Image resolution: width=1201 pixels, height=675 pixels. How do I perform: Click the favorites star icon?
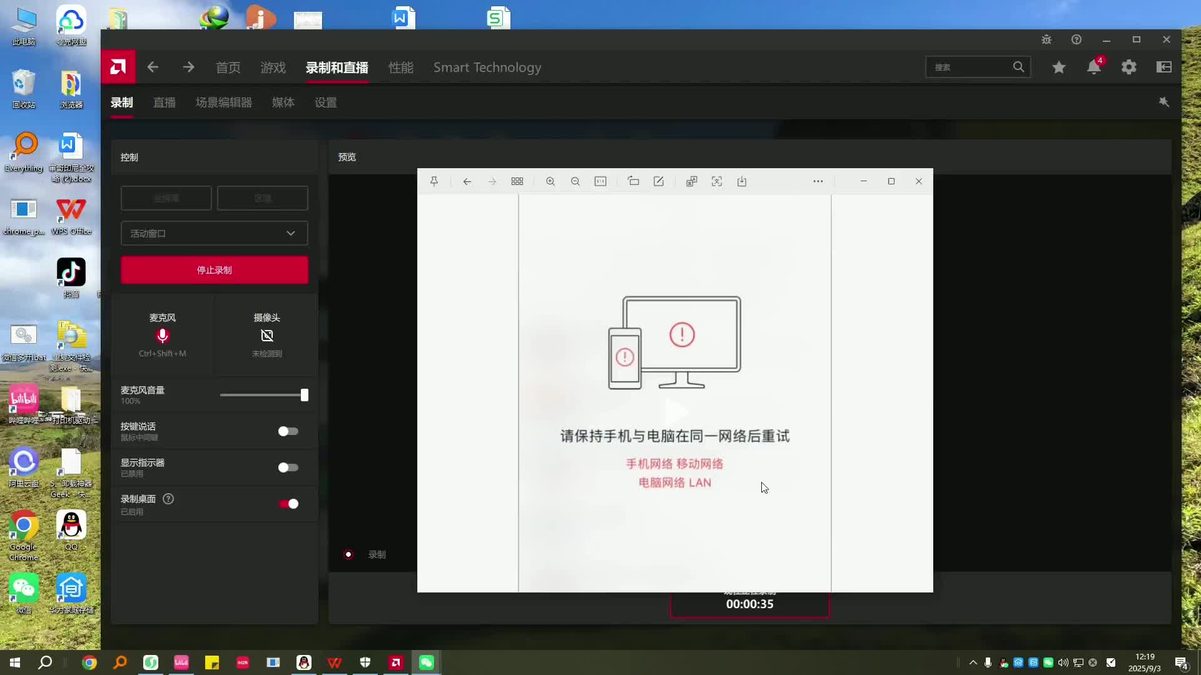click(1058, 67)
